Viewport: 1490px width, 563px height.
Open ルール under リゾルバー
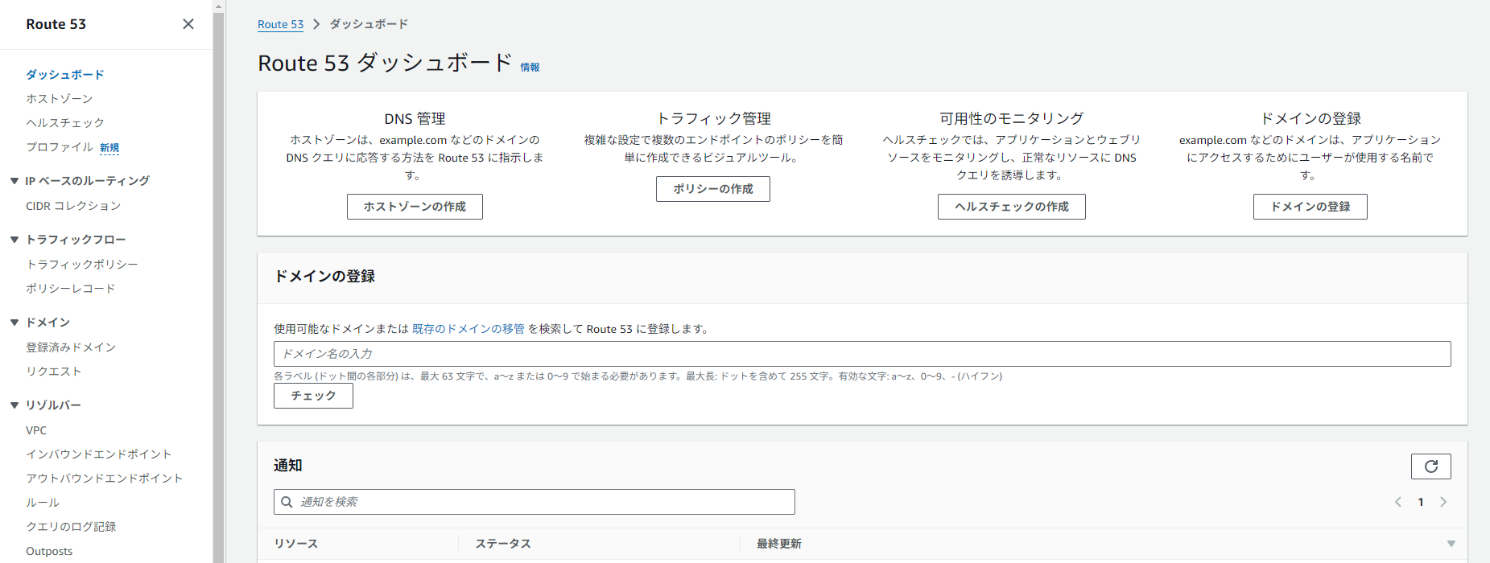[x=43, y=503]
